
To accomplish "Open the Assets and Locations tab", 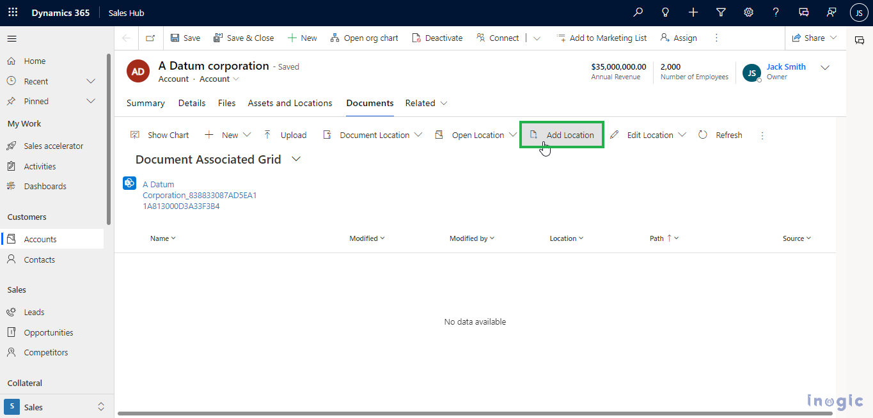I will [290, 103].
